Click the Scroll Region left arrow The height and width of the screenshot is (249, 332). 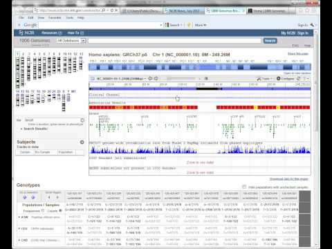[49, 197]
